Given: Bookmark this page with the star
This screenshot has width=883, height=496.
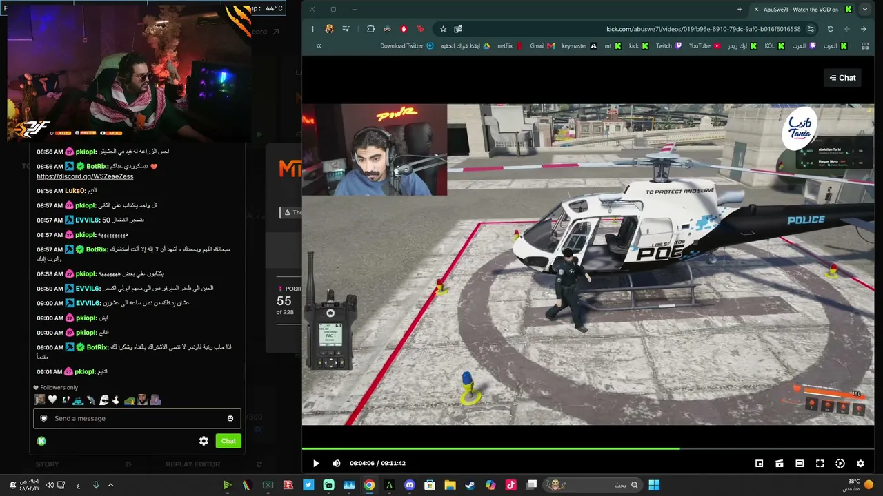Looking at the screenshot, I should pyautogui.click(x=443, y=29).
